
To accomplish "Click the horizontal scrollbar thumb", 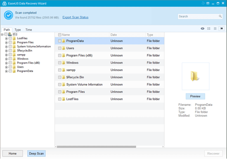I will [x=97, y=147].
